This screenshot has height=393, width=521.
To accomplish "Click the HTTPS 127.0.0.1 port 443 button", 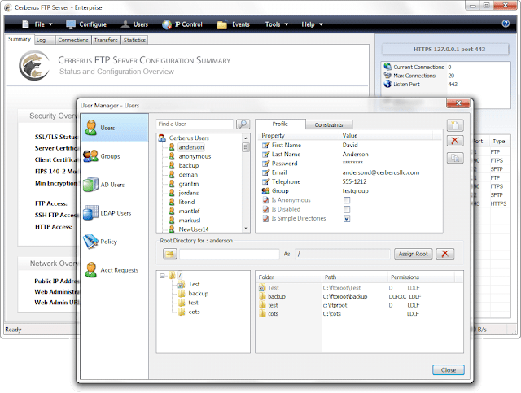I will coord(445,49).
